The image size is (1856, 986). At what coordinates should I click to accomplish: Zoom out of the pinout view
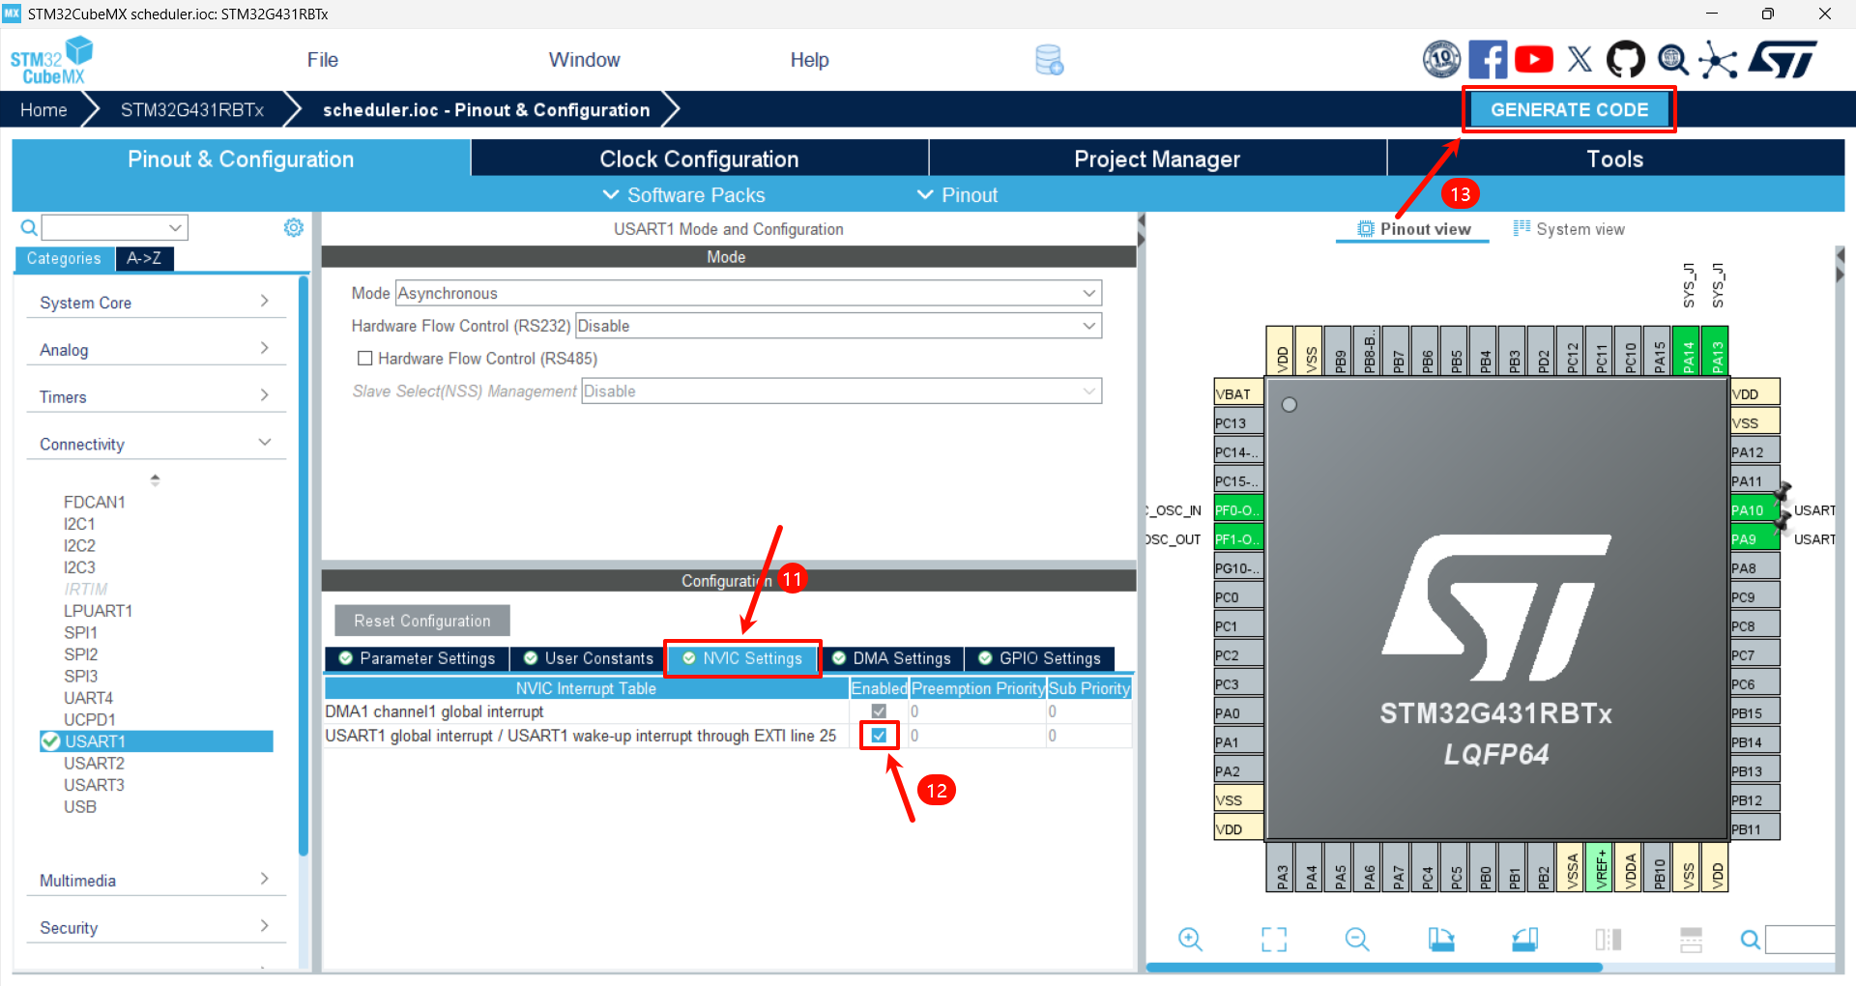[1357, 939]
